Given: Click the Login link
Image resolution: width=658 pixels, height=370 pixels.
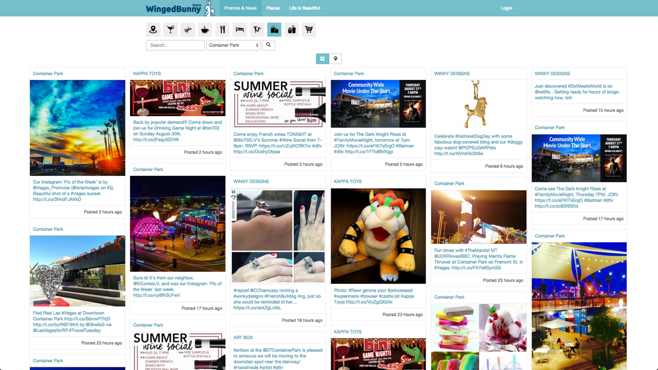Looking at the screenshot, I should click(x=506, y=8).
